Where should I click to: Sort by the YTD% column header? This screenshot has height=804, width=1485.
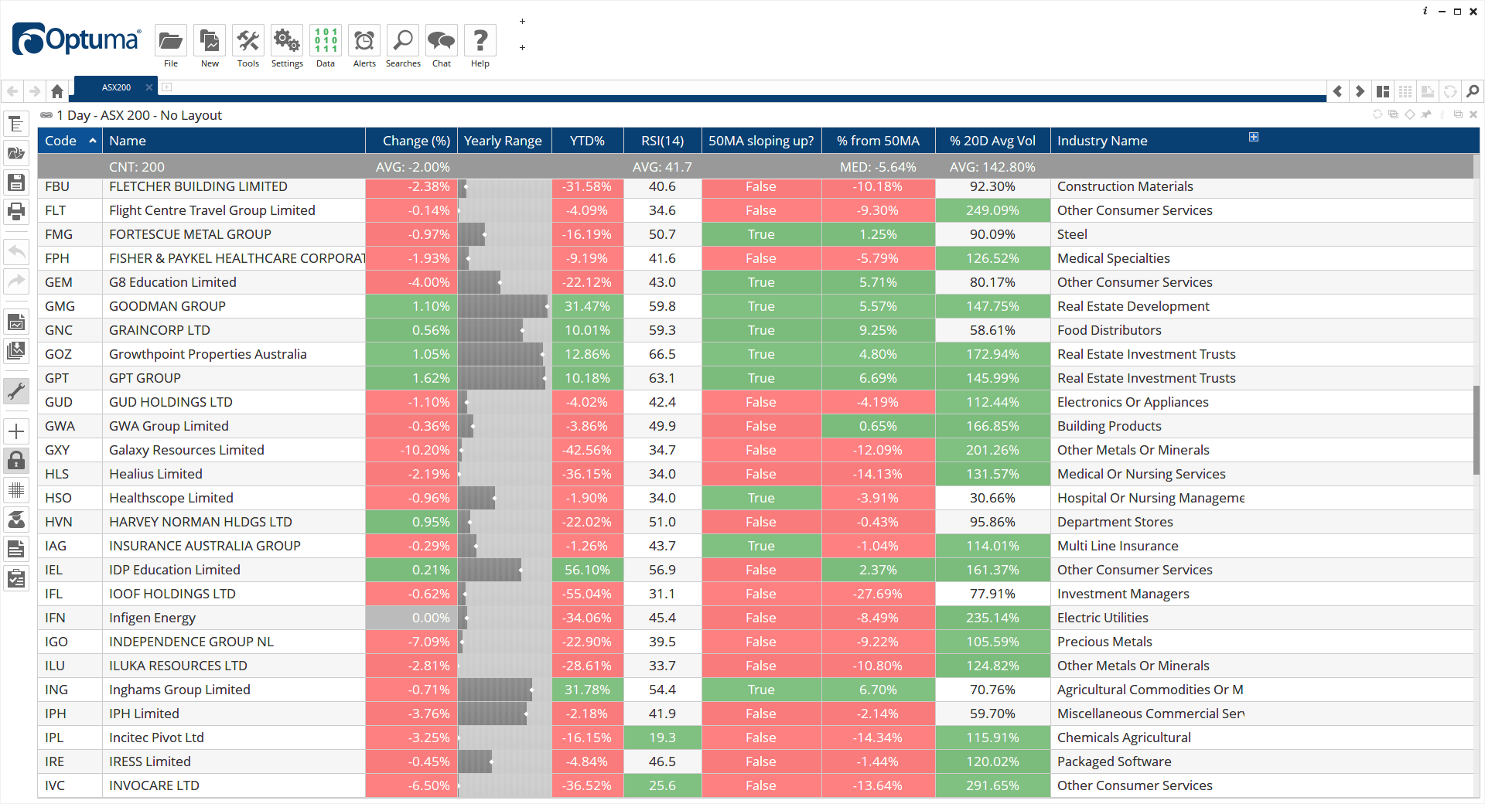point(588,141)
